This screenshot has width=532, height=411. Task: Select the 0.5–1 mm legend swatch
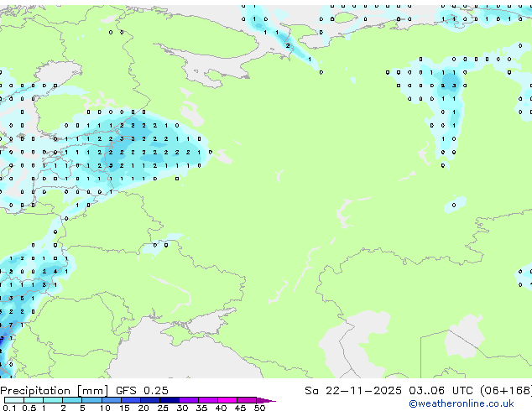(34, 400)
